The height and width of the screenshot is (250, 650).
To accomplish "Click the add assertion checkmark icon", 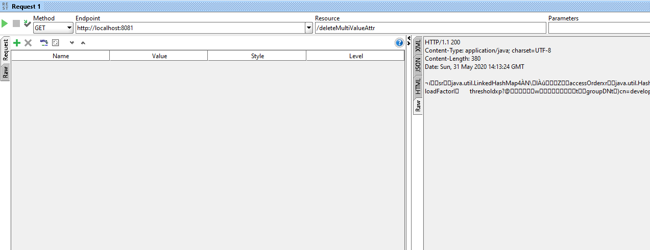I will (27, 23).
